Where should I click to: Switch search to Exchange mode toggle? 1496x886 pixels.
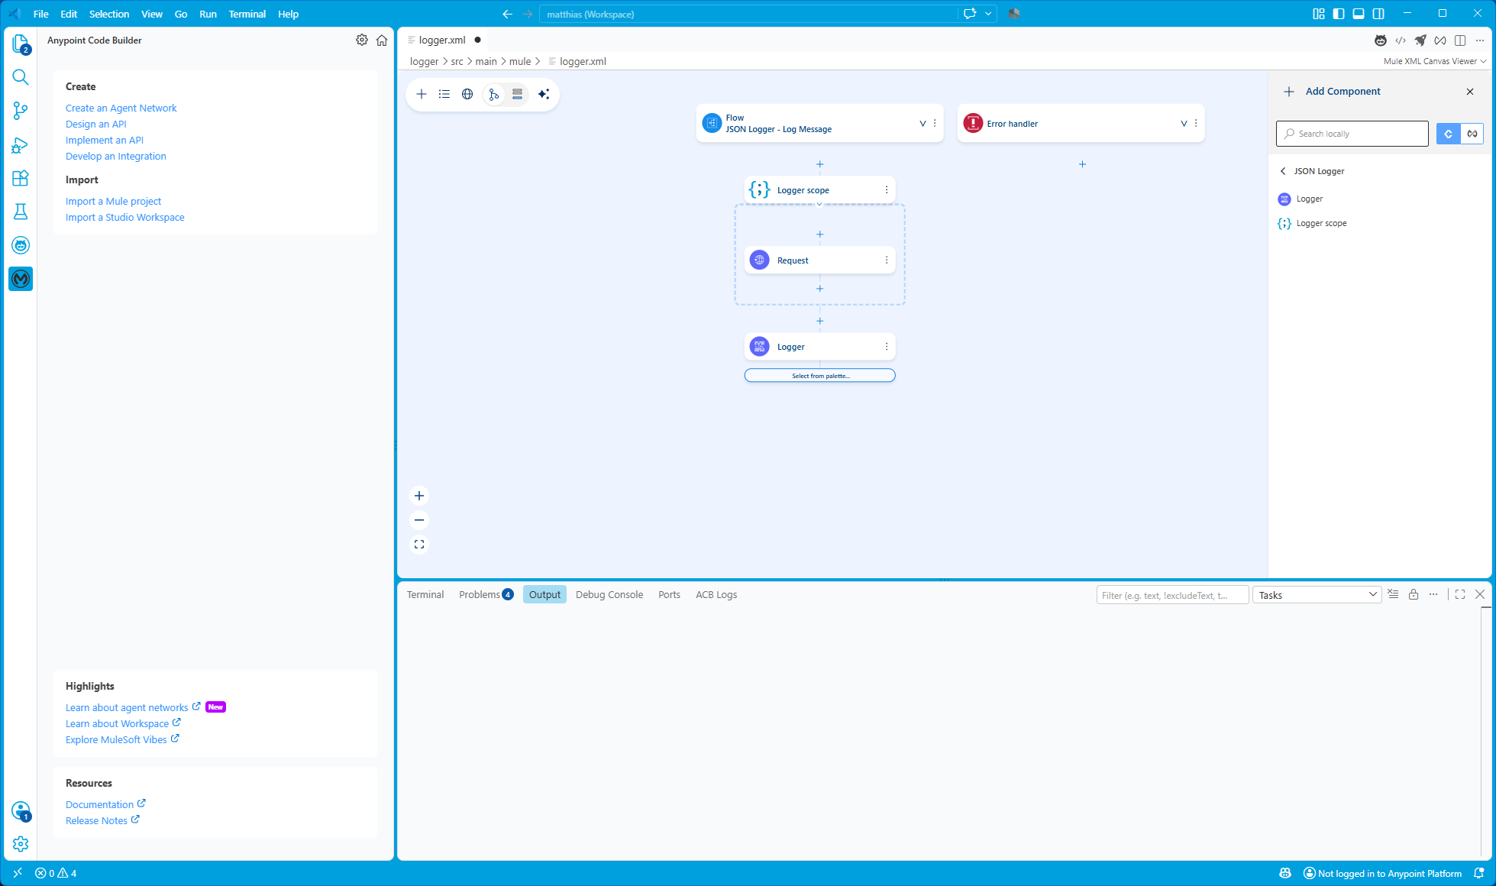click(x=1472, y=134)
